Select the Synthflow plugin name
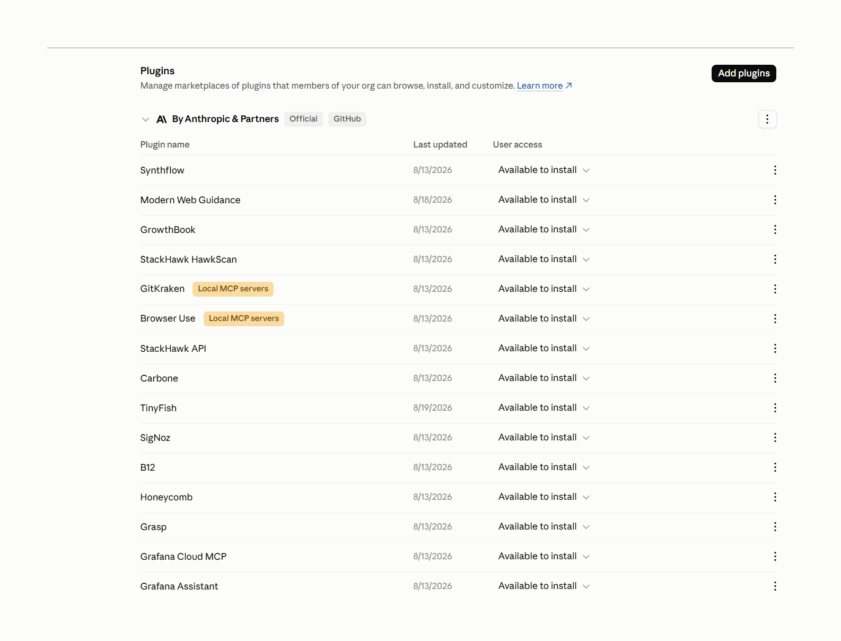 coord(162,170)
